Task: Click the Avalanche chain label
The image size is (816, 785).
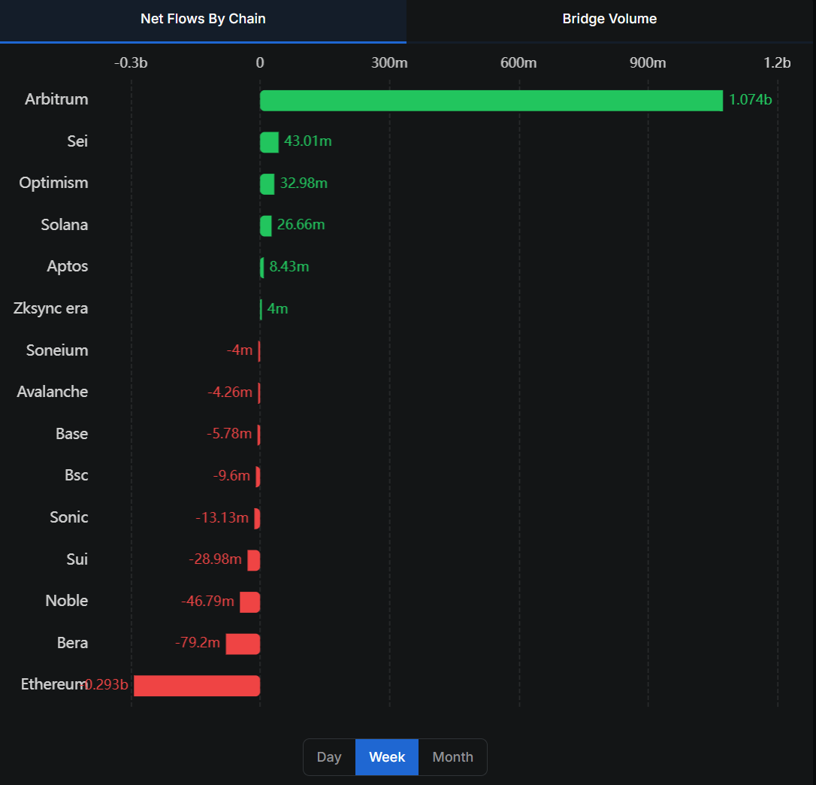Action: tap(52, 392)
